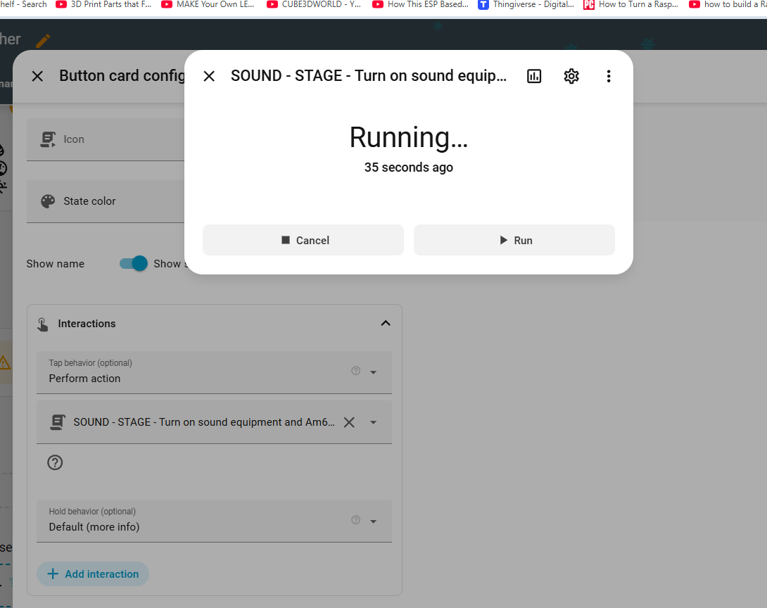Cancel the running script
767x608 pixels.
[x=303, y=240]
